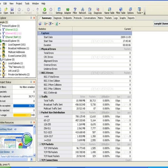Click the packets accepted blue progress bar

(x=24, y=106)
